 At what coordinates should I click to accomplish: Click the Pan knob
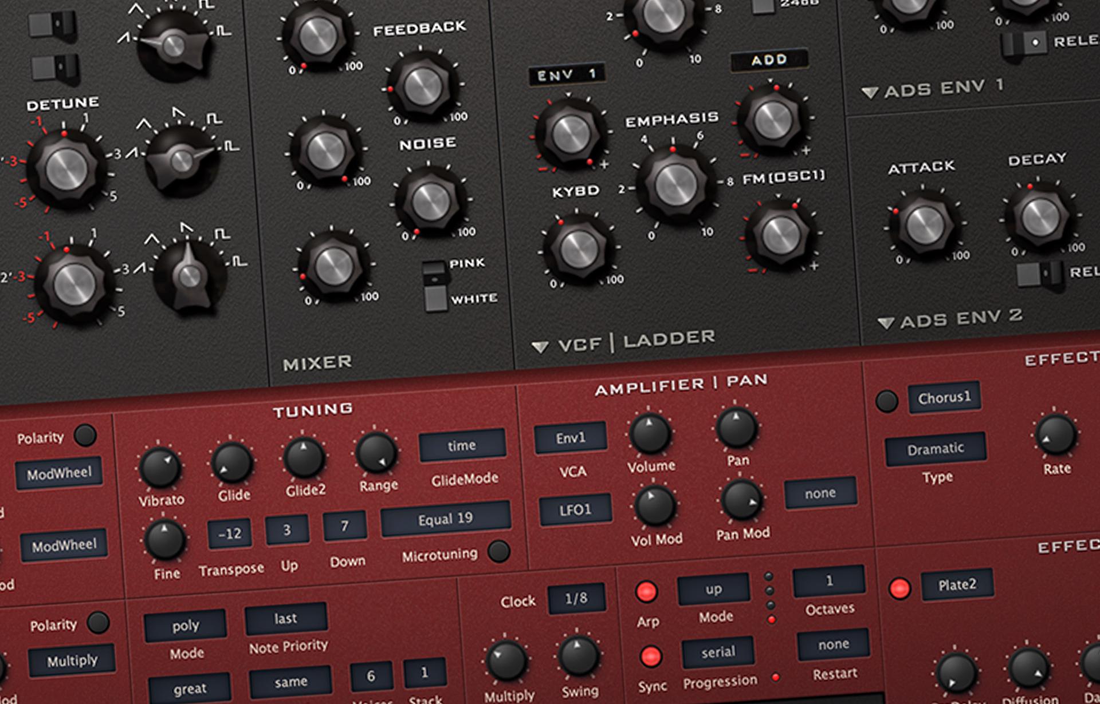737,428
